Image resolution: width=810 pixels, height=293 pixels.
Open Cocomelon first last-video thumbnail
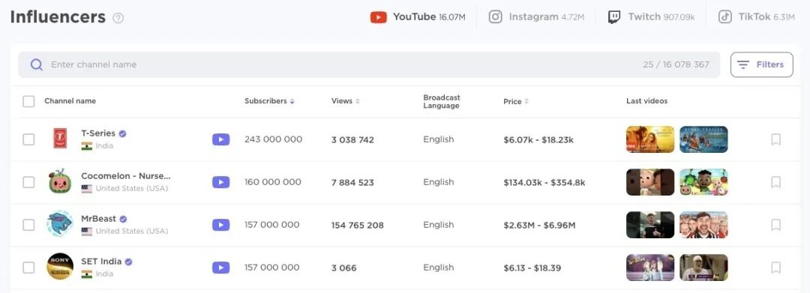point(649,182)
